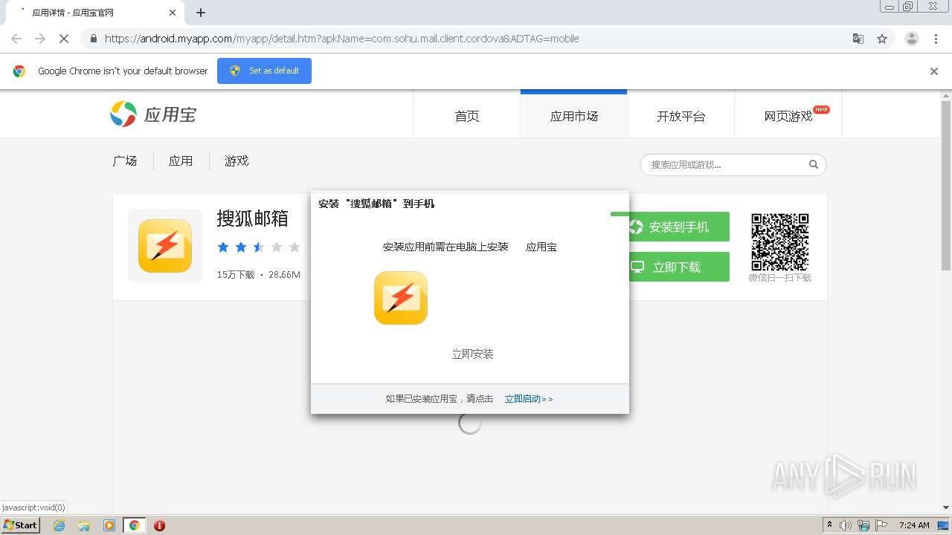
Task: Open the media player taskbar icon
Action: pos(109,525)
